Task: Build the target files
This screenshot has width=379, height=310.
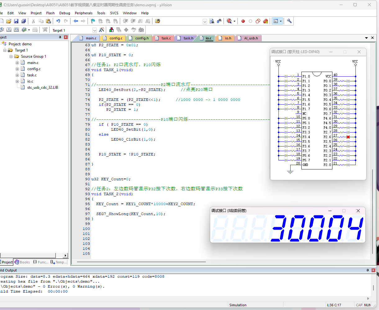Action: click(9, 30)
